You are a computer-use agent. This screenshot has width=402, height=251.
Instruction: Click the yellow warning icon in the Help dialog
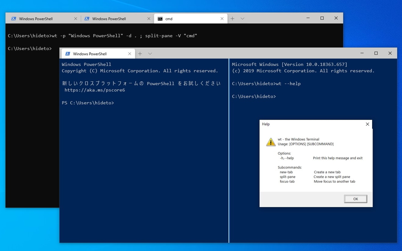[x=270, y=142]
